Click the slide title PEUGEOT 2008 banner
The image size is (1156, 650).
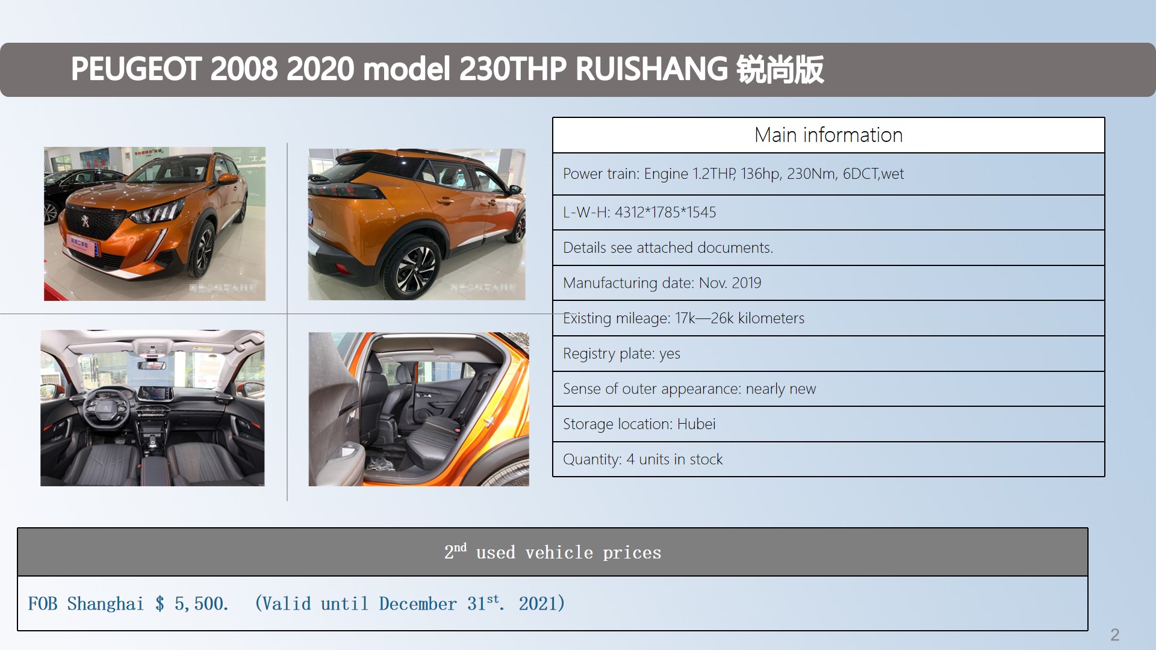397,69
